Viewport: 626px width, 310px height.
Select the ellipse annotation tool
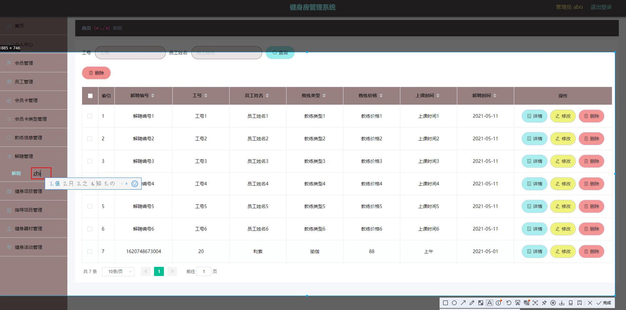pos(454,303)
